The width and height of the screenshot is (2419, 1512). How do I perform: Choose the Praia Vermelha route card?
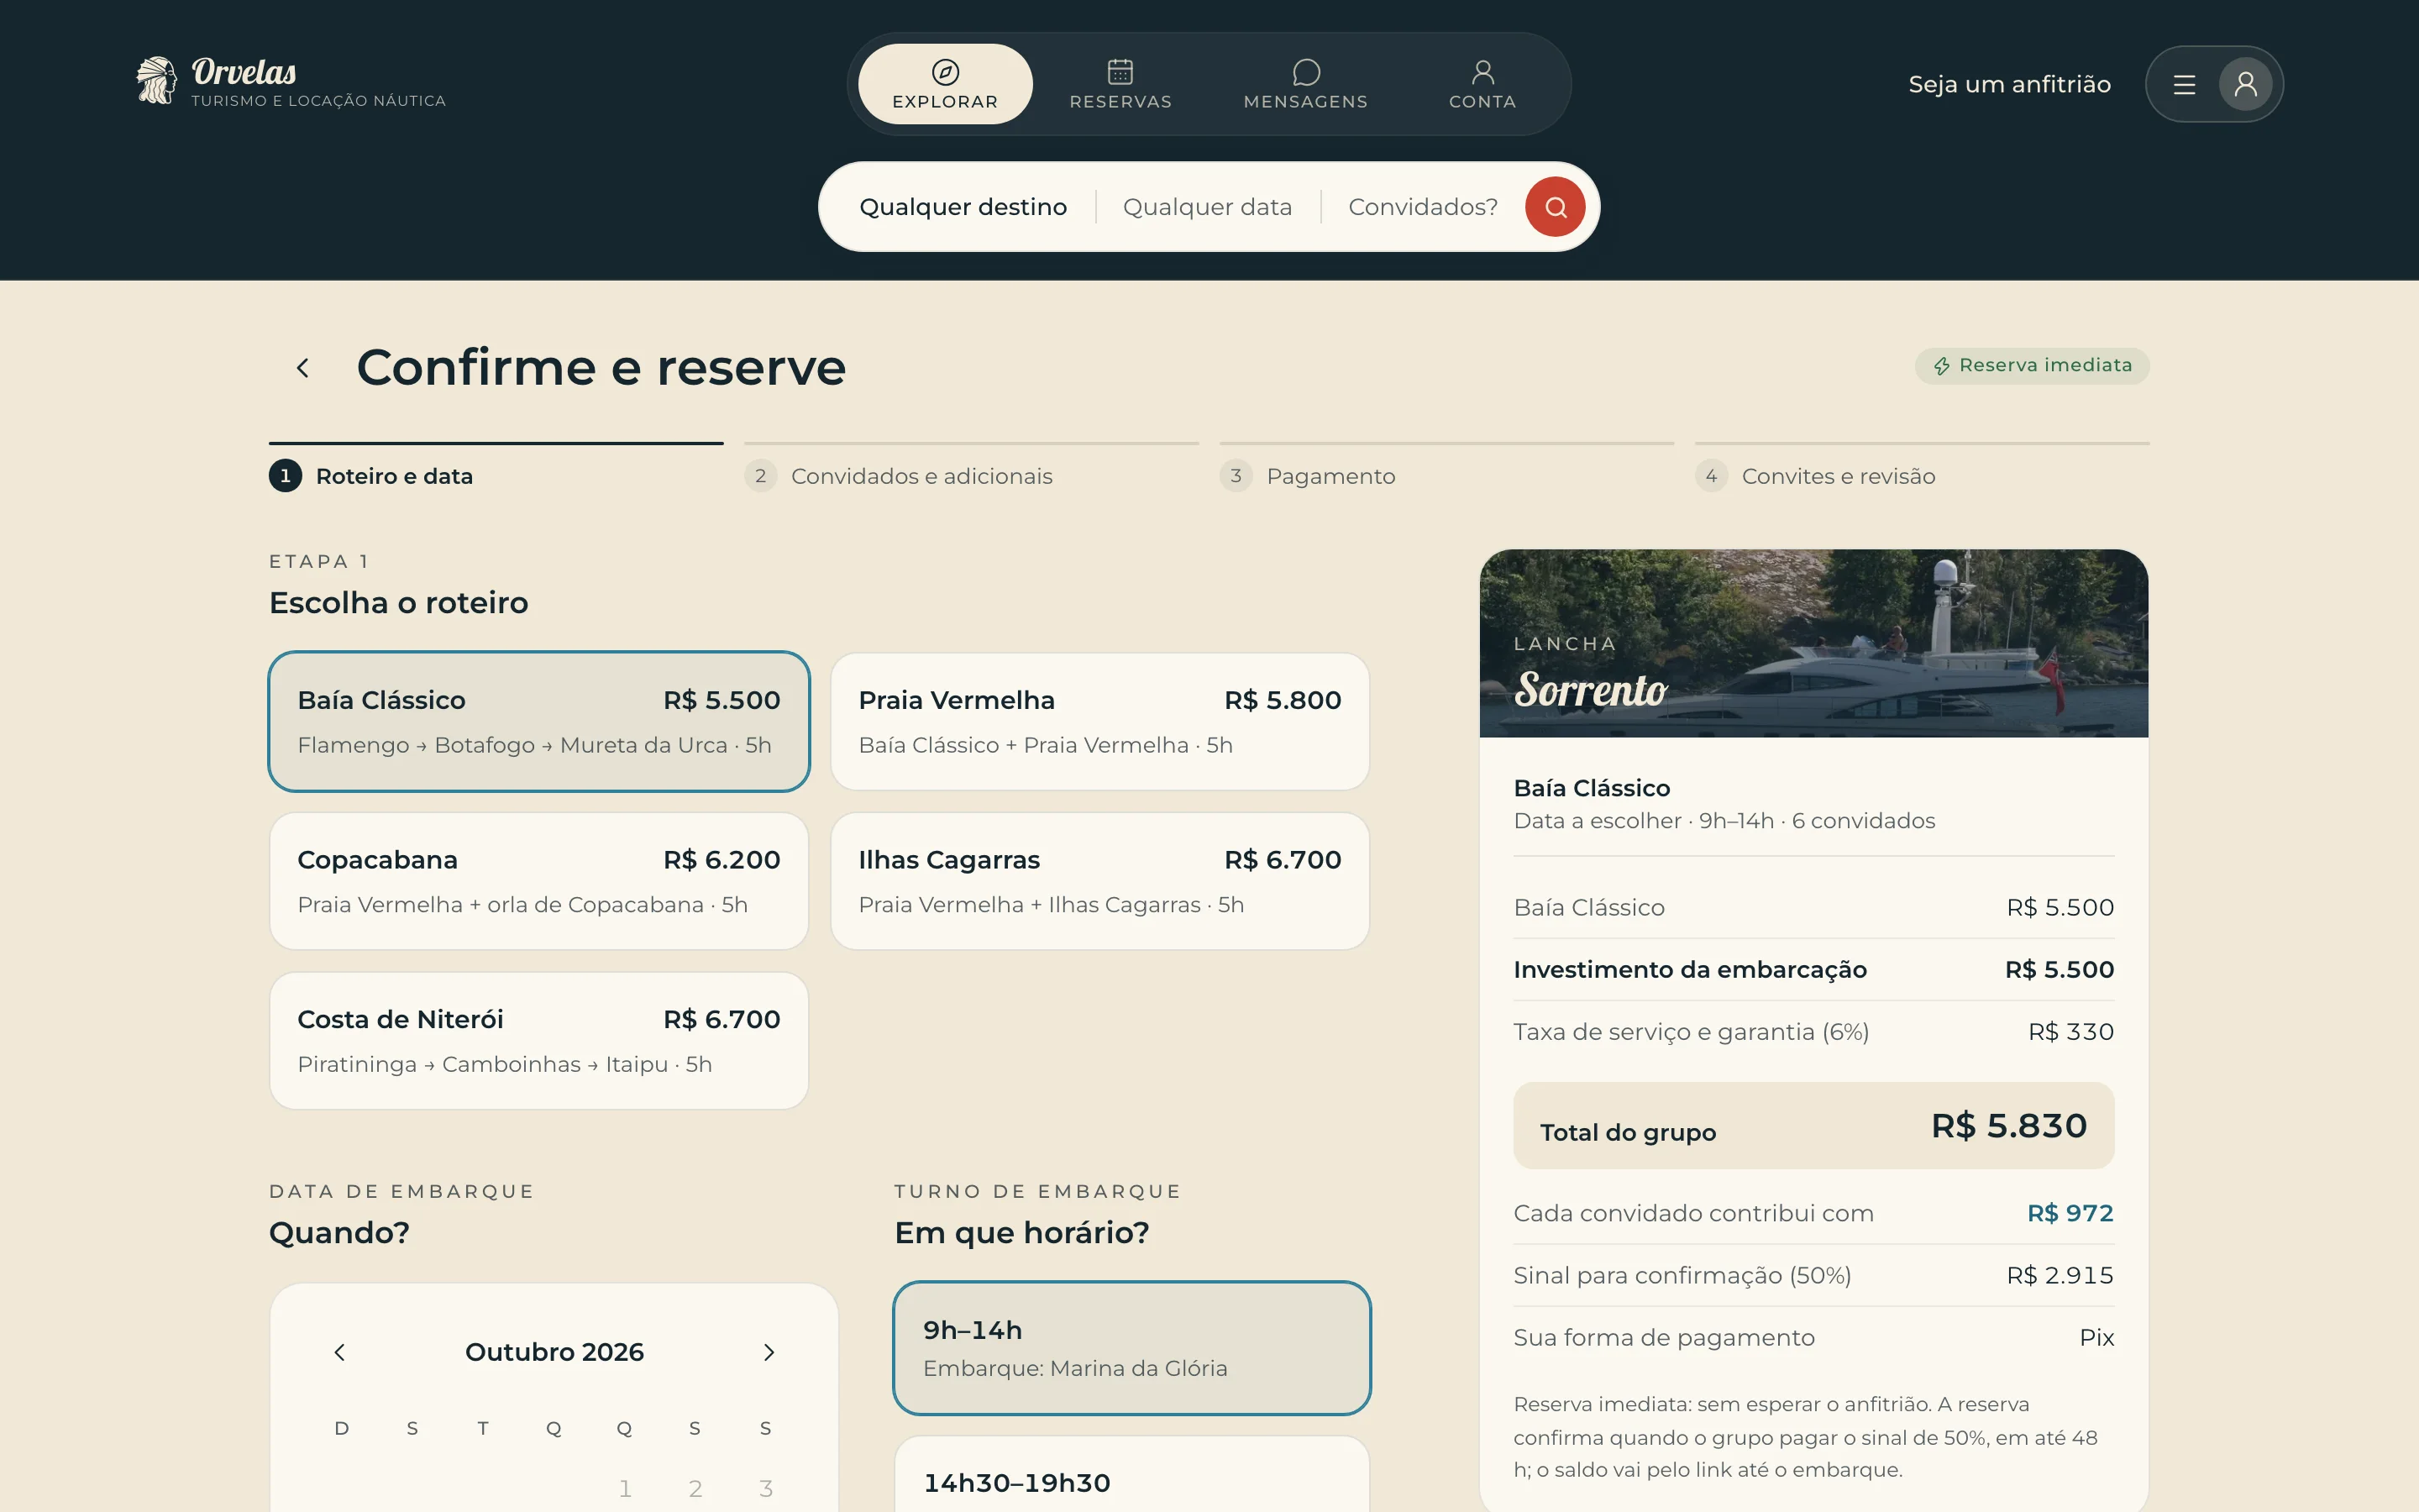click(x=1099, y=721)
